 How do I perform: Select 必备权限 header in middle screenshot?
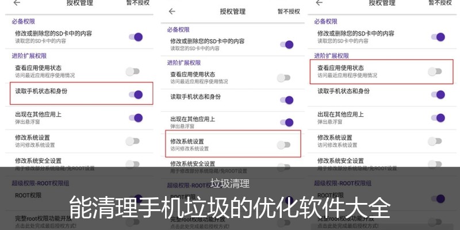pyautogui.click(x=178, y=30)
